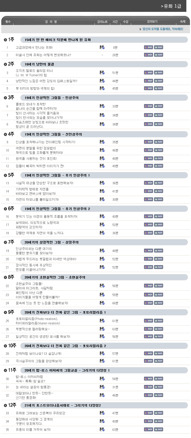Image resolution: width=191 pixels, height=438 pixels.
Task: Click the 강의노트 column header
Action: [x=102, y=22]
